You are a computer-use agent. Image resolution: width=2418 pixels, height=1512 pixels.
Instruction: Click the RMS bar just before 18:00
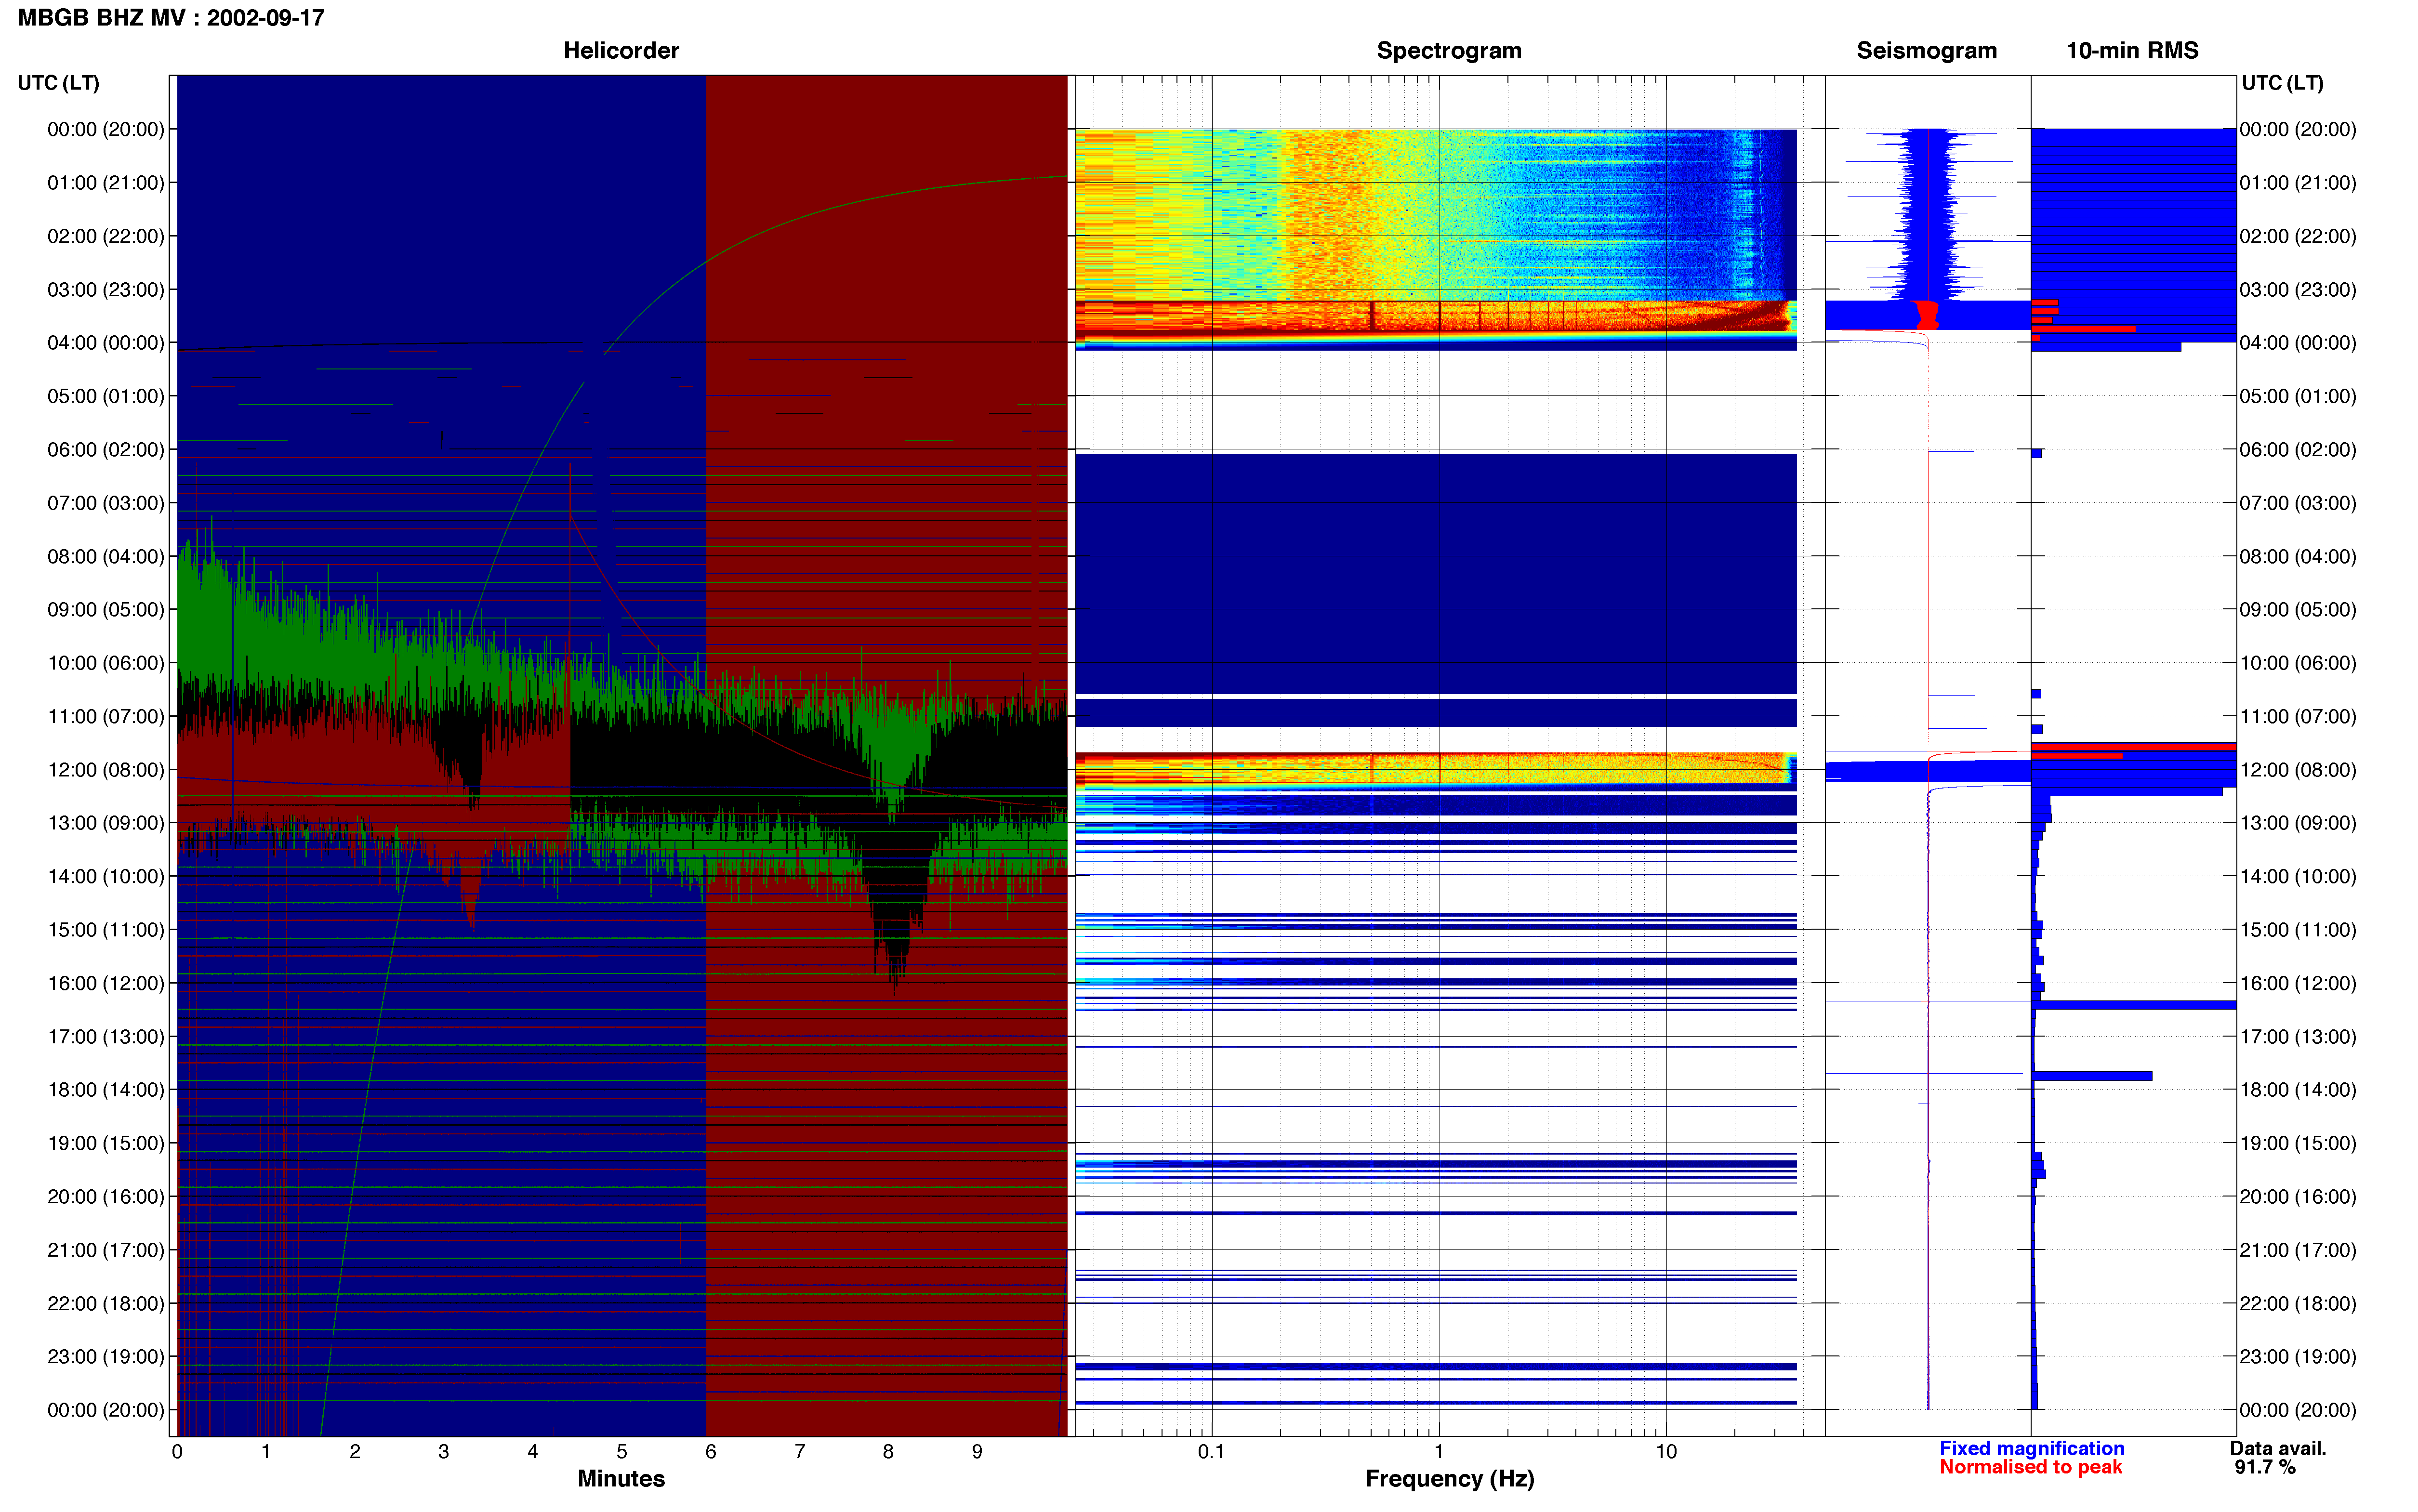click(x=2092, y=1076)
